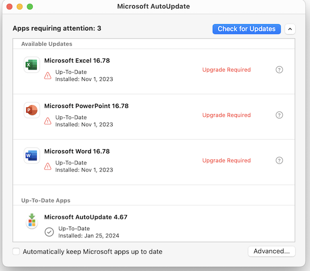Collapse the updates list with the chevron
Screen dimensions: 310x271
point(290,29)
